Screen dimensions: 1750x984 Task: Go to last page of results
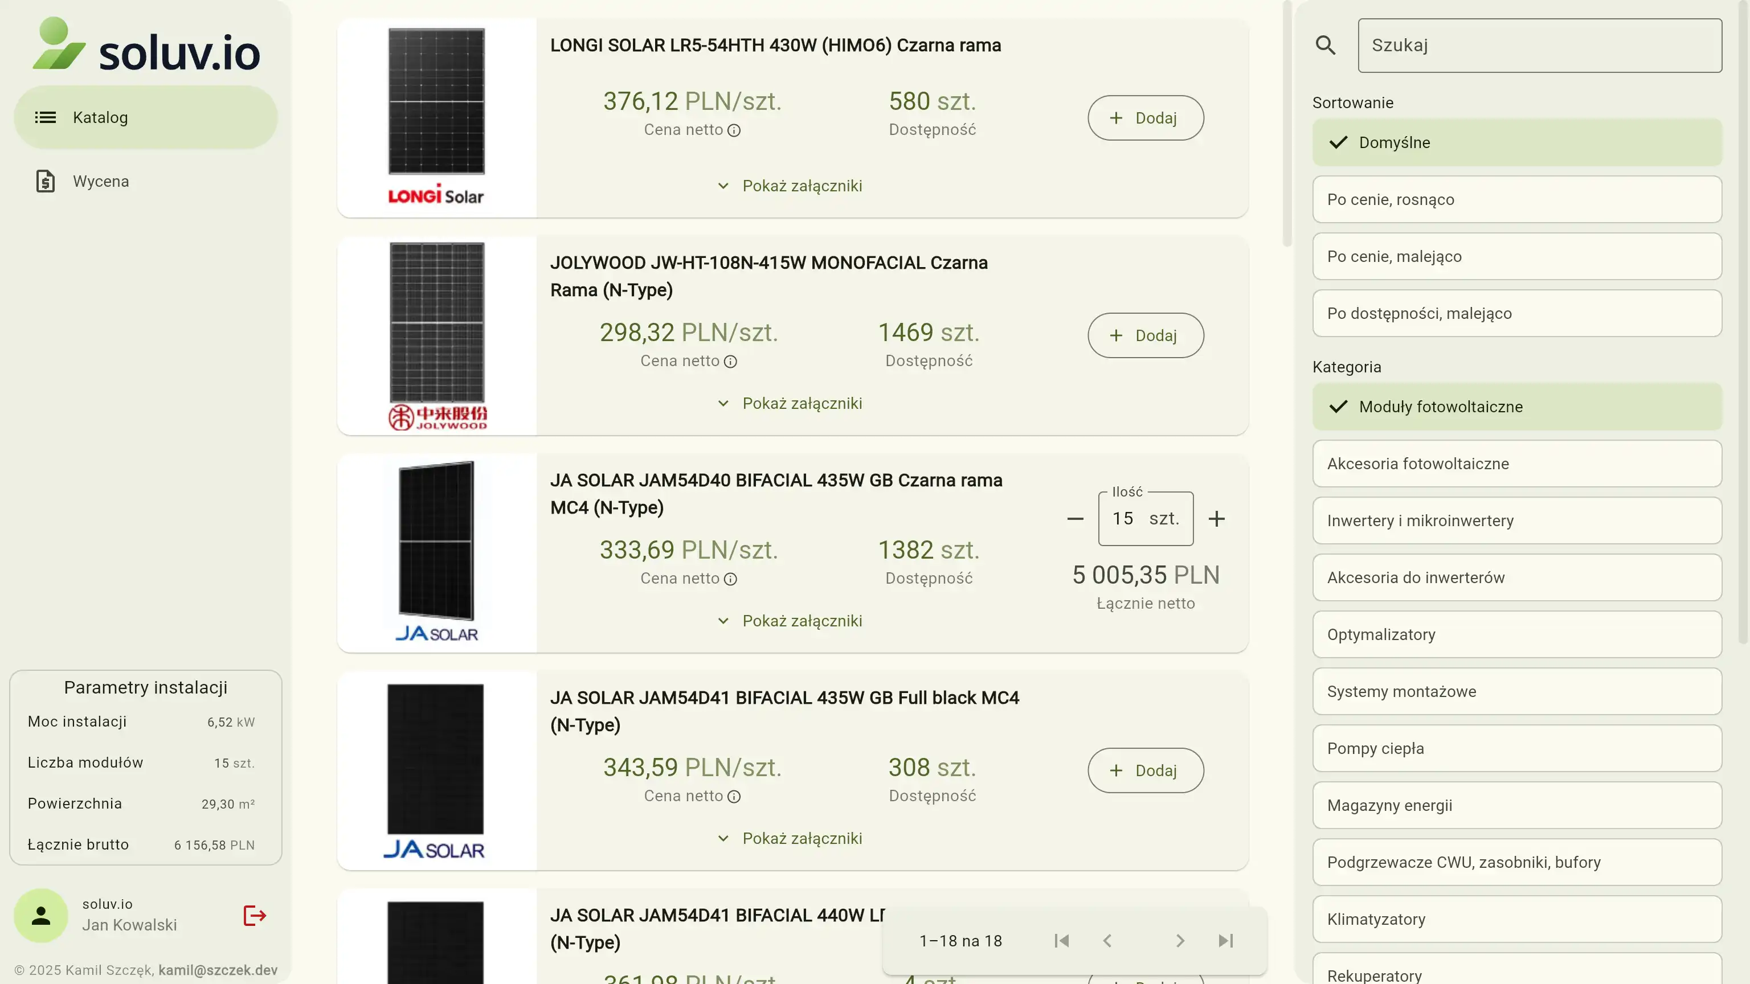1225,941
